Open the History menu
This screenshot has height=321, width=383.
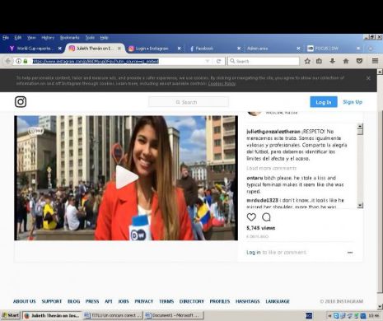coord(48,38)
